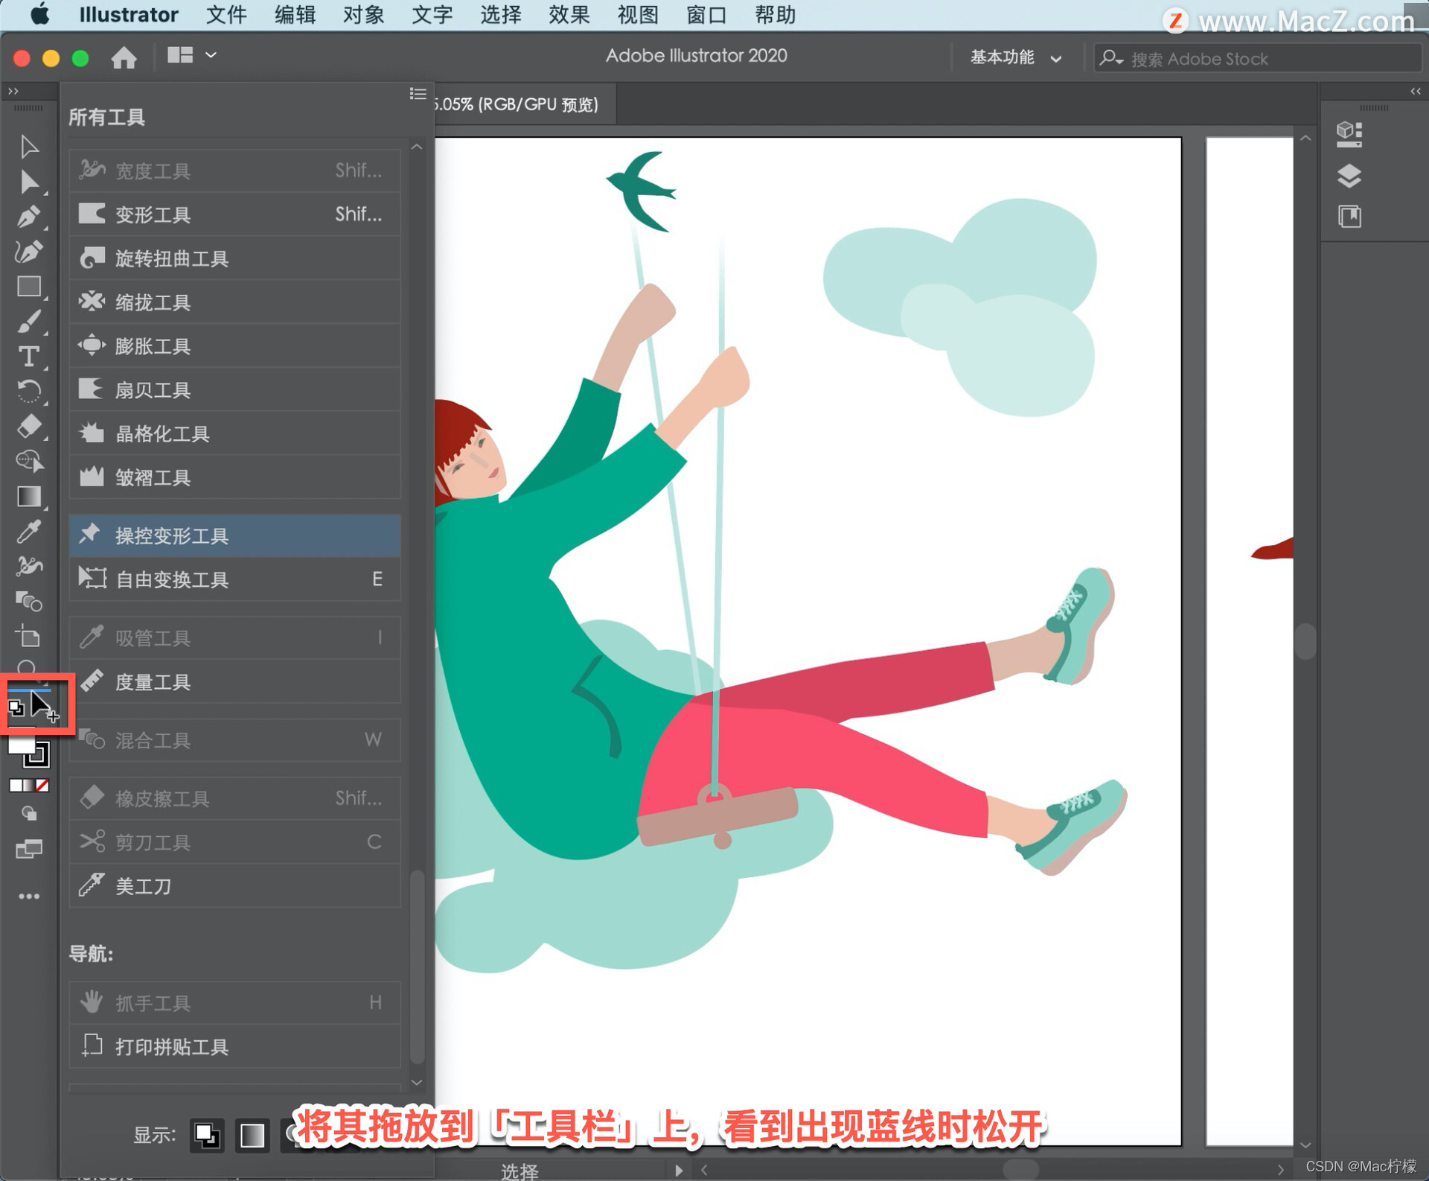Toggle the gradient color controls display button
The image size is (1429, 1181).
(252, 1136)
